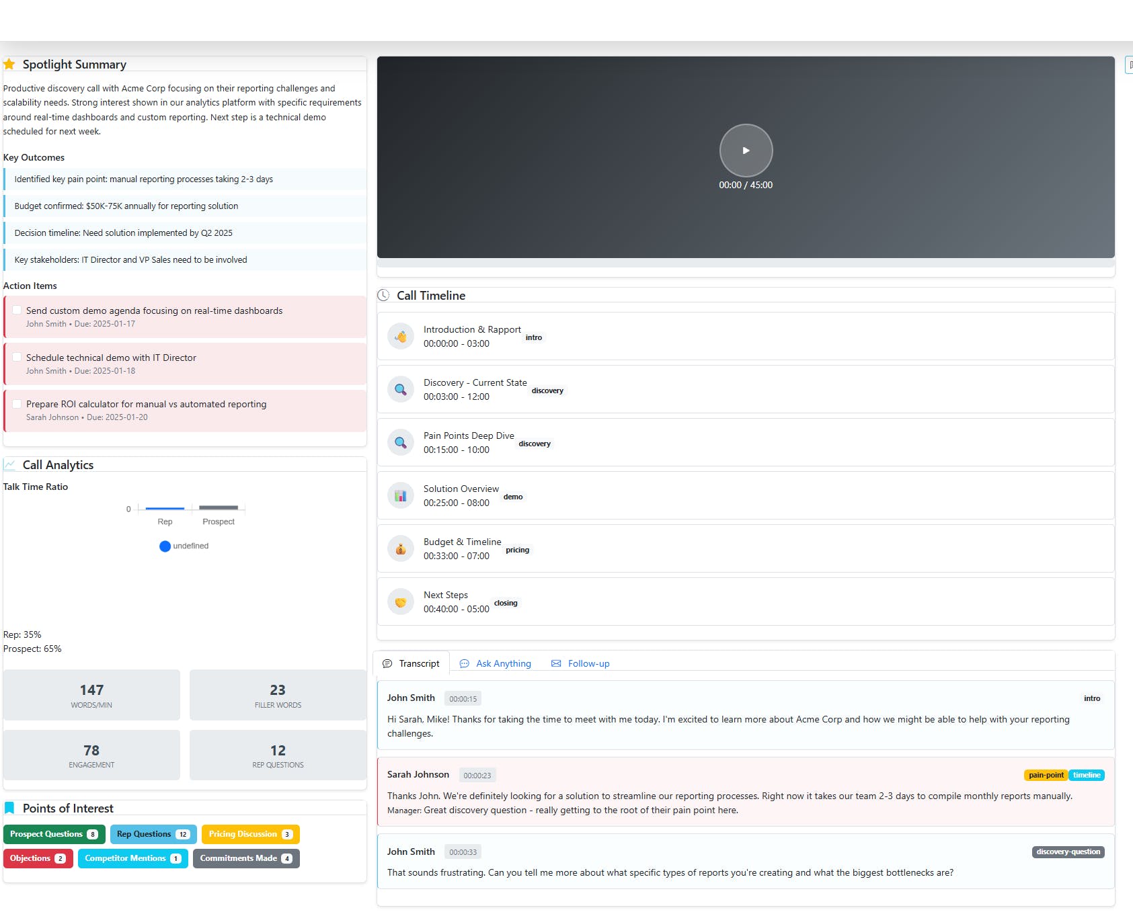Screen dimensions: 1133x912
Task: Check off 'Send custom demo agenda' action item
Action: [17, 310]
